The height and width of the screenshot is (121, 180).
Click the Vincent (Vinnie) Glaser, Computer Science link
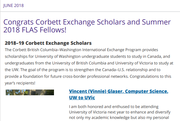[x=118, y=91]
